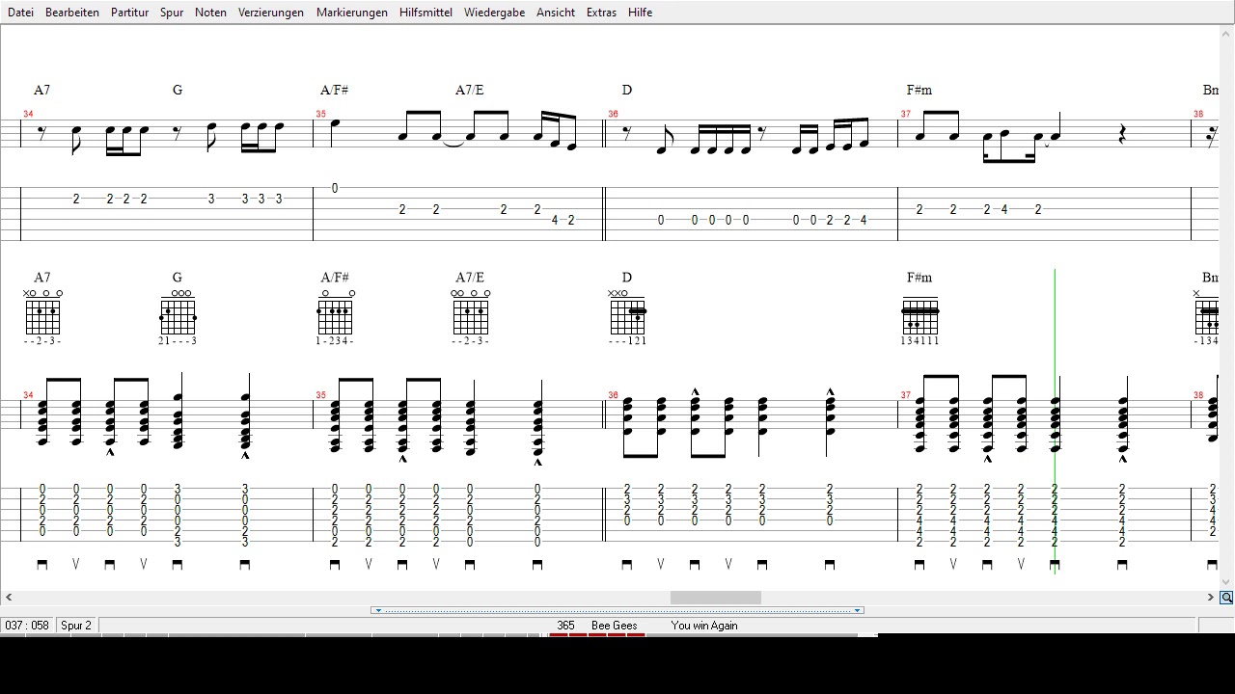
Task: Click the magnifier zoom icon beside scrollbar
Action: [1226, 598]
